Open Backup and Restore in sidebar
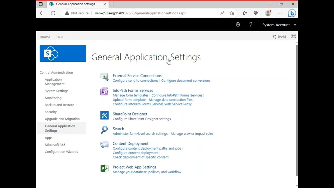 point(59,105)
